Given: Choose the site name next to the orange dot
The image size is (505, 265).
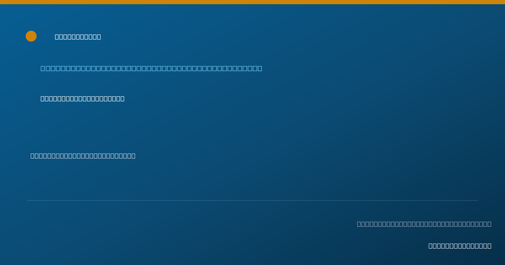Looking at the screenshot, I should 78,37.
